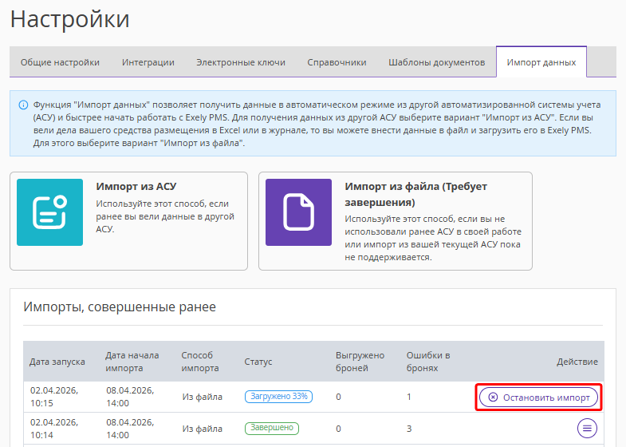Open the Шаблоны документов tab
Image resolution: width=626 pixels, height=447 pixels.
(x=437, y=62)
